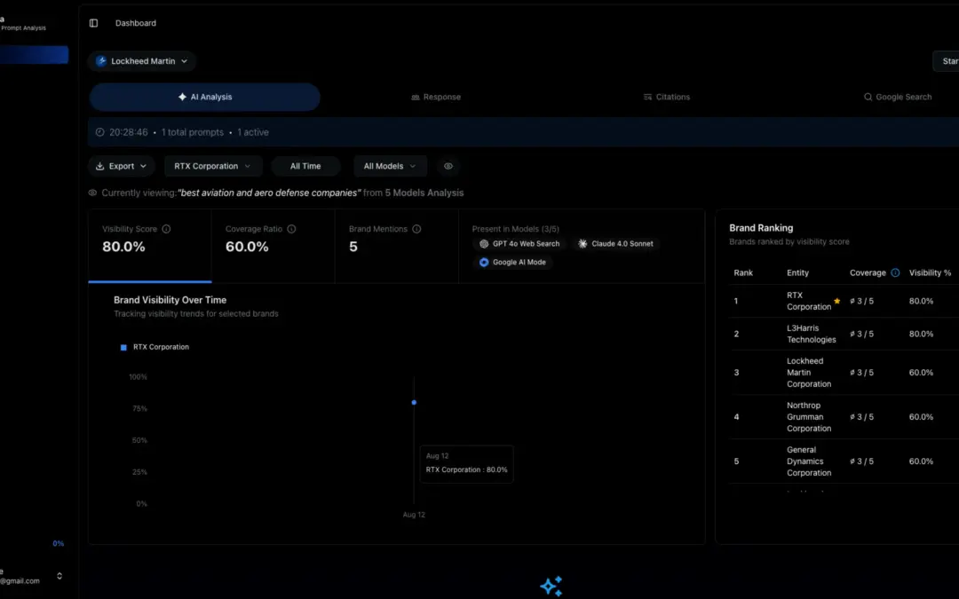Toggle the eye visibility button near filters

click(x=448, y=166)
